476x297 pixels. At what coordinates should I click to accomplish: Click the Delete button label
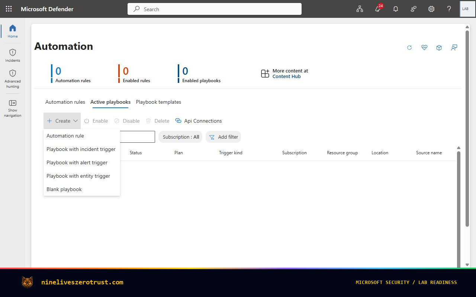[x=162, y=121]
